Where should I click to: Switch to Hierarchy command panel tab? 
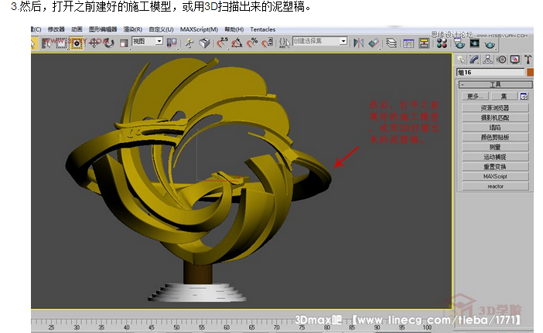coord(487,59)
